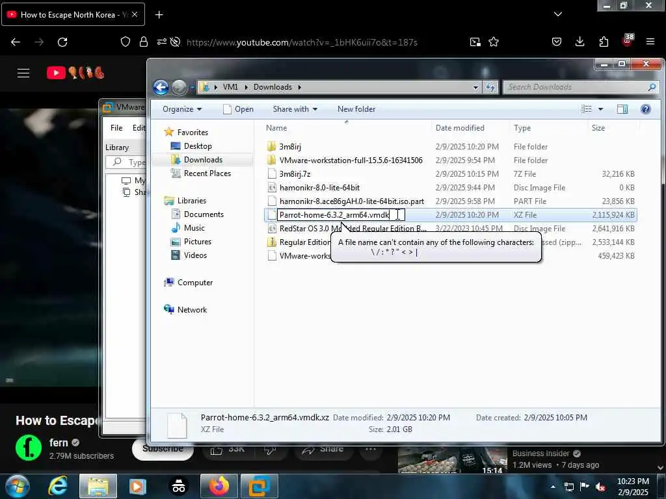Image resolution: width=666 pixels, height=499 pixels.
Task: Open the fern channel avatar
Action: coord(29,448)
